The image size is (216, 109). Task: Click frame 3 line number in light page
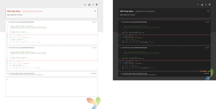click(x=94, y=73)
